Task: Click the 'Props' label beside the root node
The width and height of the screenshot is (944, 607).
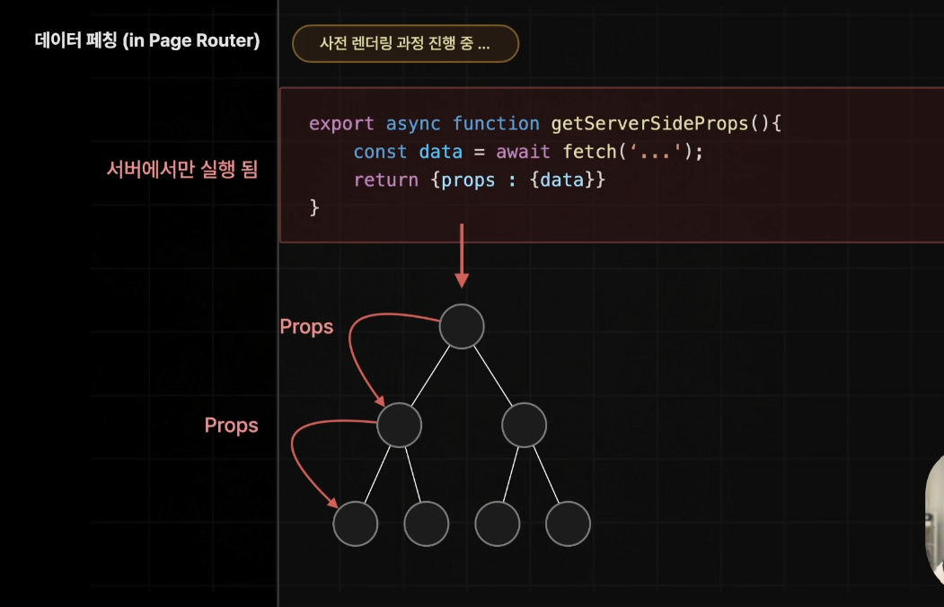Action: [x=306, y=327]
